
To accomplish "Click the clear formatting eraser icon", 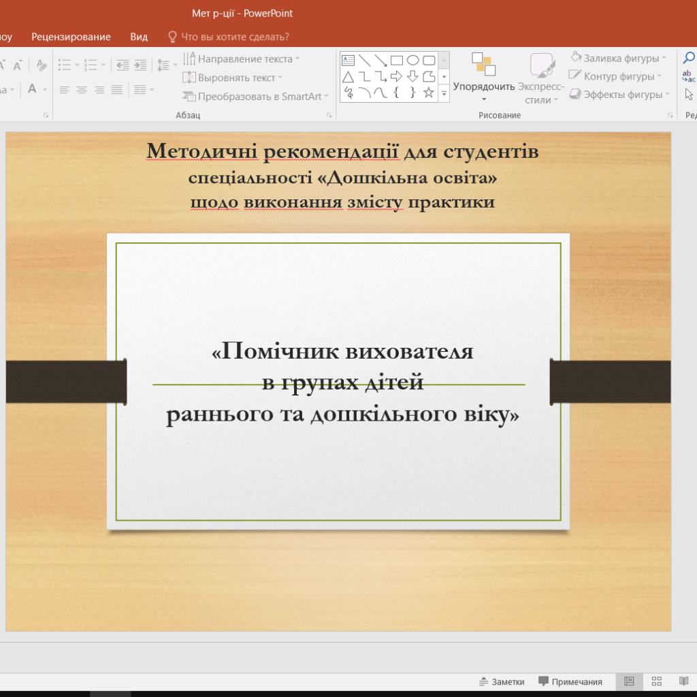I will pyautogui.click(x=42, y=65).
